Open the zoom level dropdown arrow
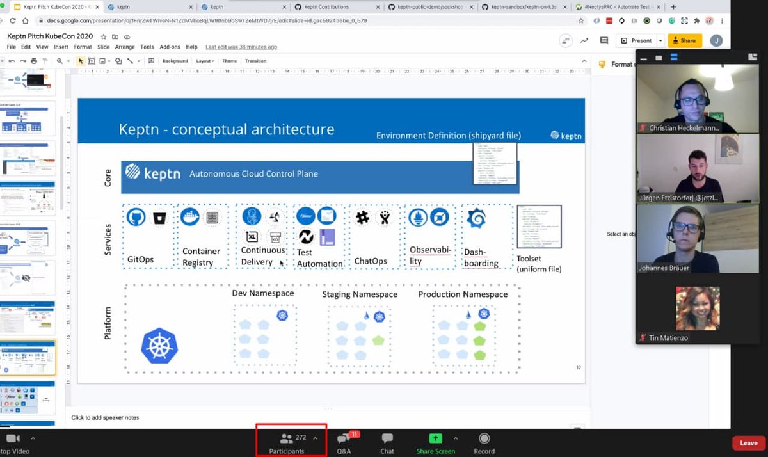Screen dimensions: 768x457 (x=68, y=61)
